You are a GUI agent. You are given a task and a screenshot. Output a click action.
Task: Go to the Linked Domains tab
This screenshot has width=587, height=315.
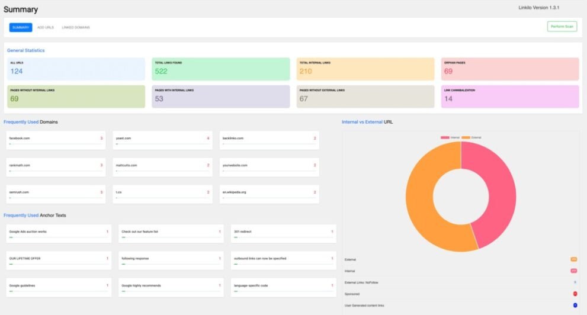76,27
